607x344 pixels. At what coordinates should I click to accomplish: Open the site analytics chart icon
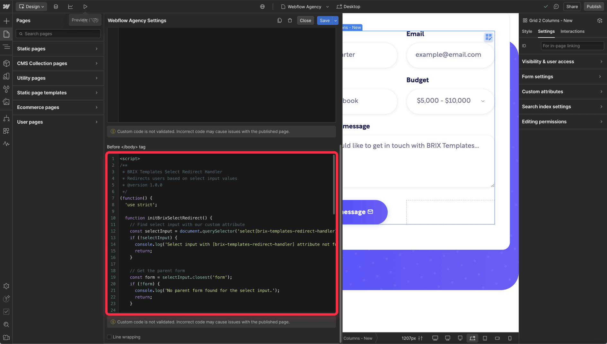(71, 6)
